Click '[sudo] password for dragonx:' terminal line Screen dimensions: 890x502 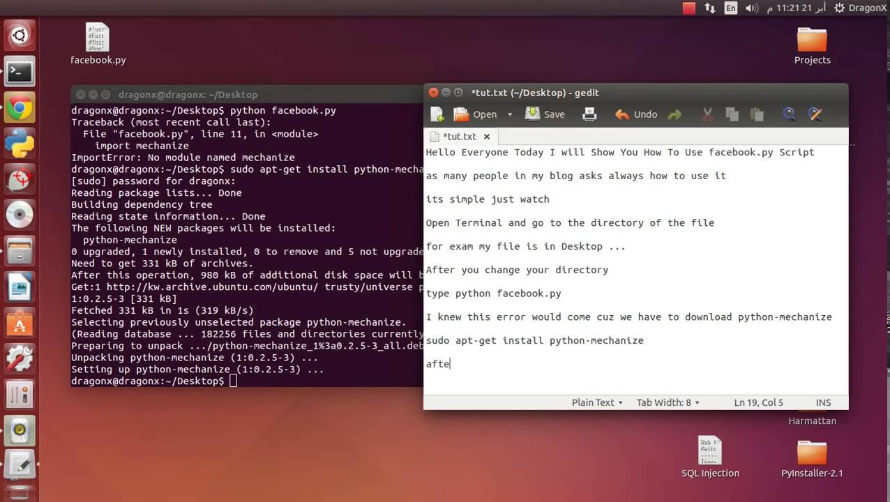(x=153, y=181)
